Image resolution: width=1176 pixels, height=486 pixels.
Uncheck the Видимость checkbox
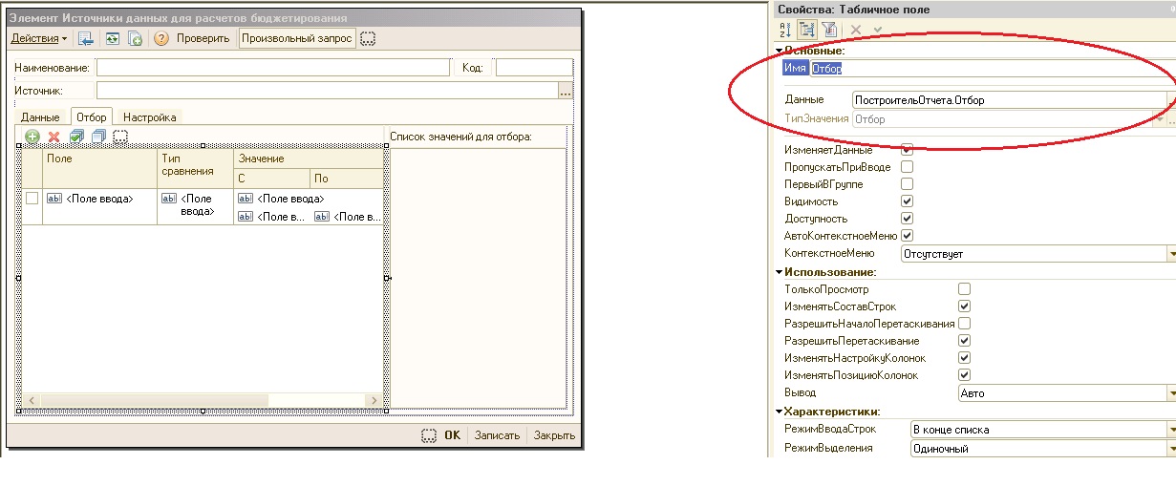907,201
